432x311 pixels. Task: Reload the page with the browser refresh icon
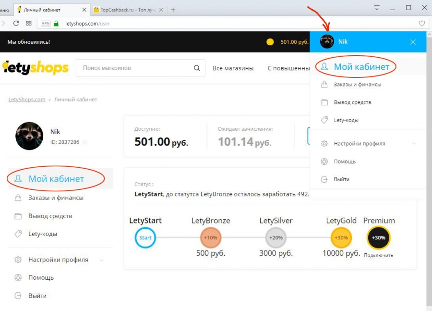click(16, 24)
